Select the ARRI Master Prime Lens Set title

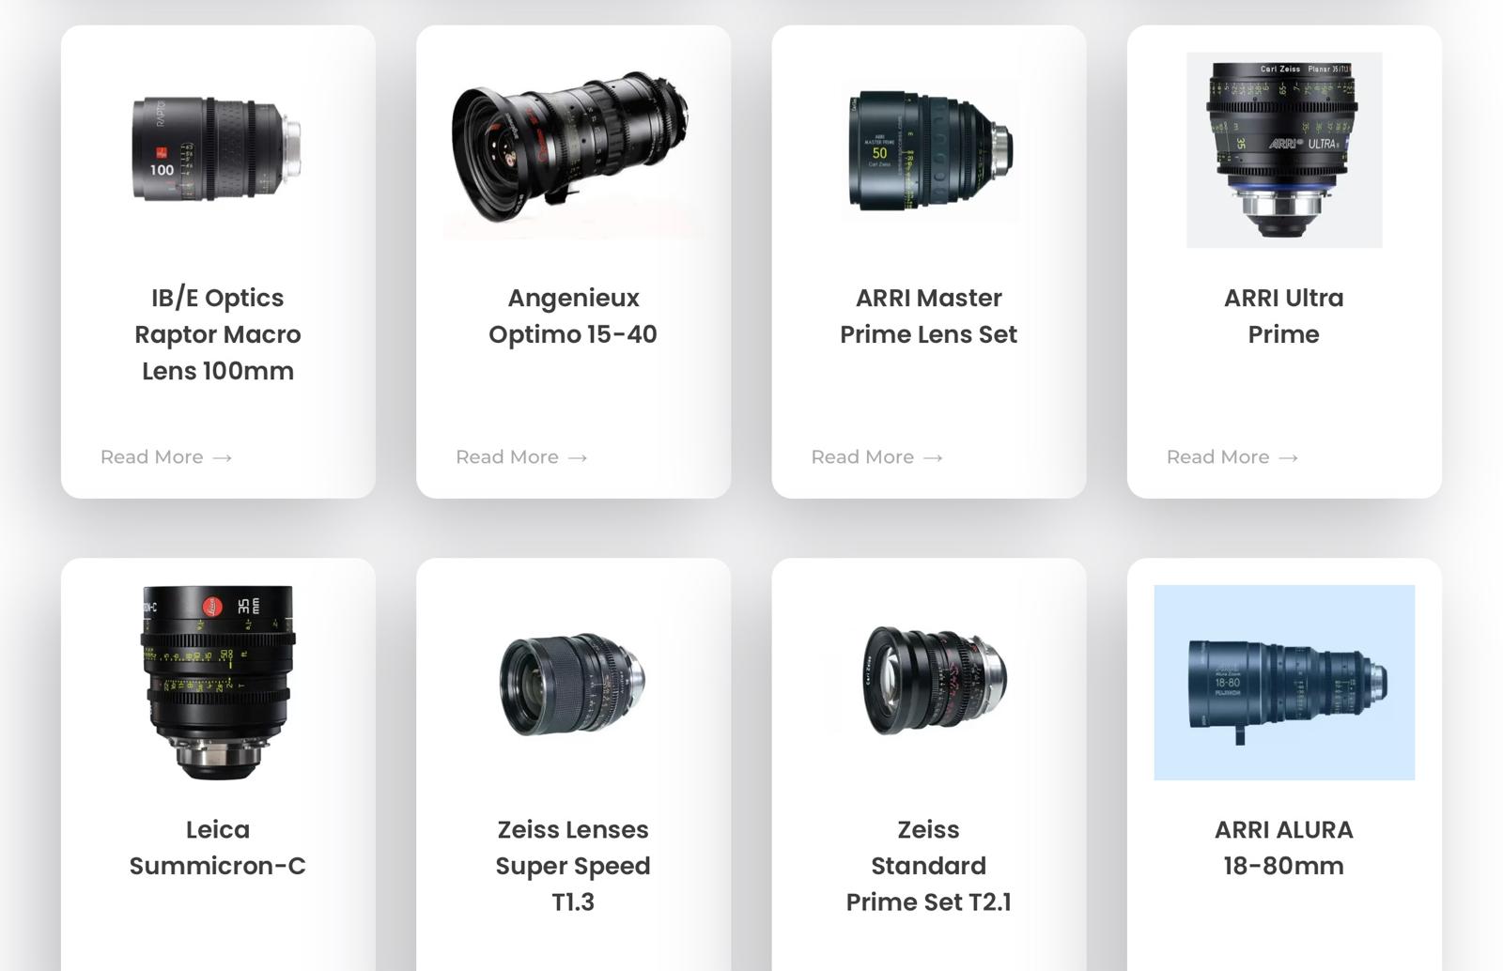coord(929,316)
